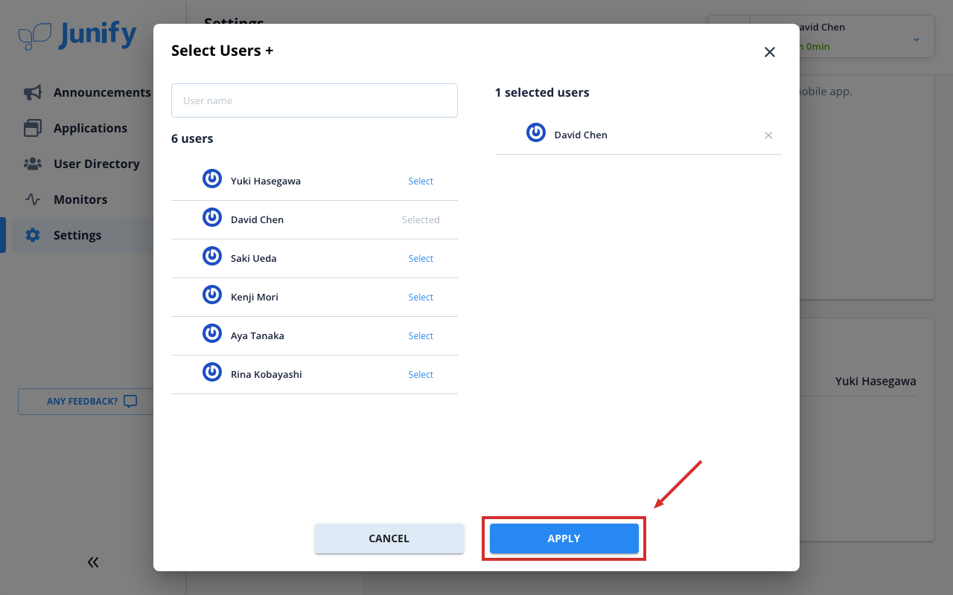Click the name Saki Ueda
This screenshot has height=595, width=953.
tap(253, 259)
